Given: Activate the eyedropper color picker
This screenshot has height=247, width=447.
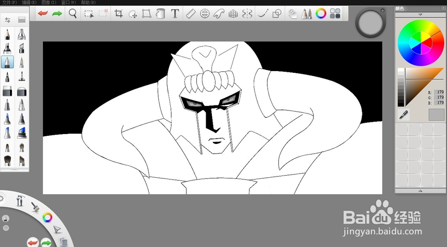Looking at the screenshot, I should 403,114.
